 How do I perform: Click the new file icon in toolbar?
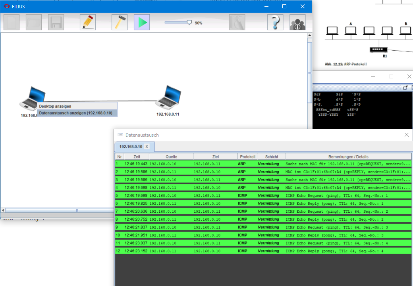[x=12, y=22]
